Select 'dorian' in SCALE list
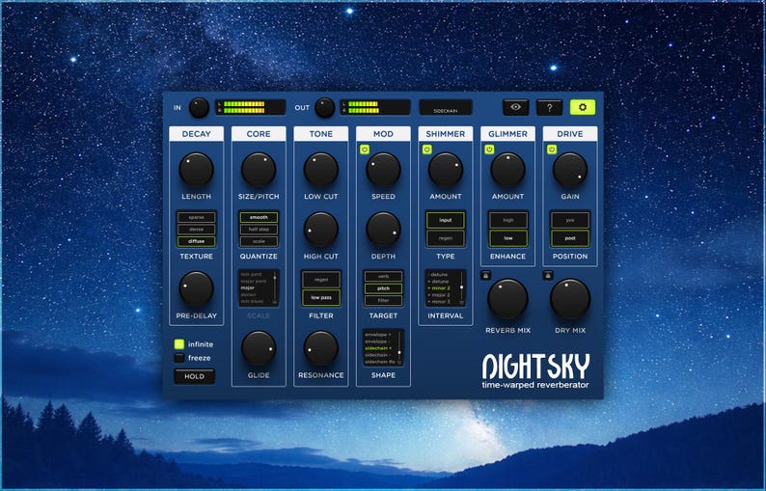Viewport: 766px width, 491px height. click(x=248, y=294)
